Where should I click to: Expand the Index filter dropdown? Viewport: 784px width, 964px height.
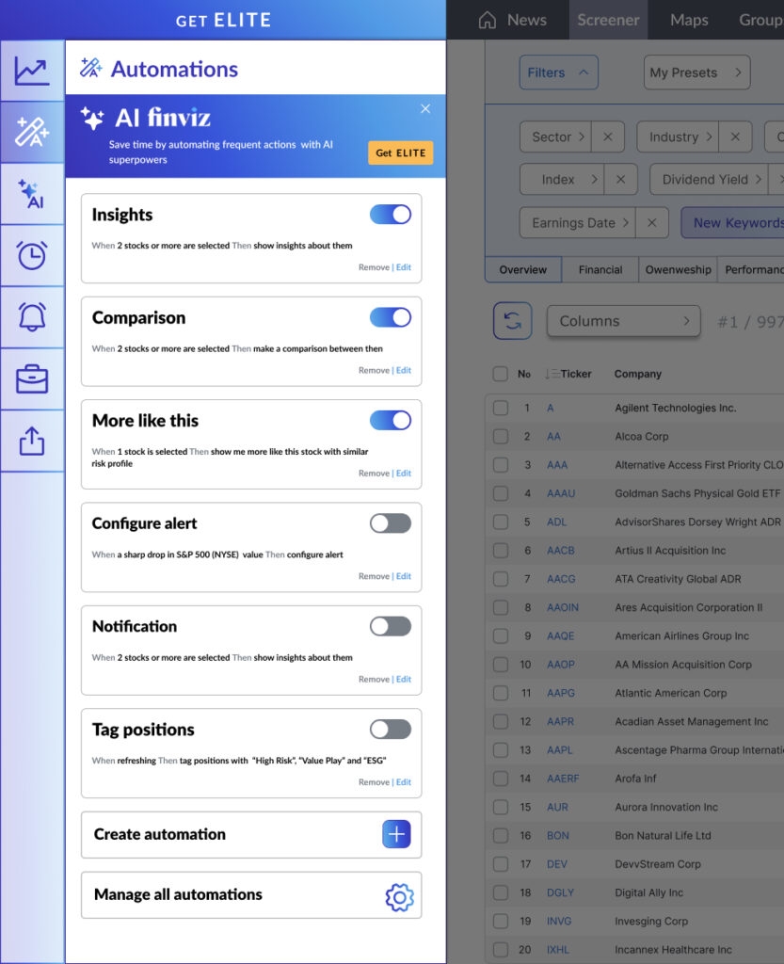(562, 180)
